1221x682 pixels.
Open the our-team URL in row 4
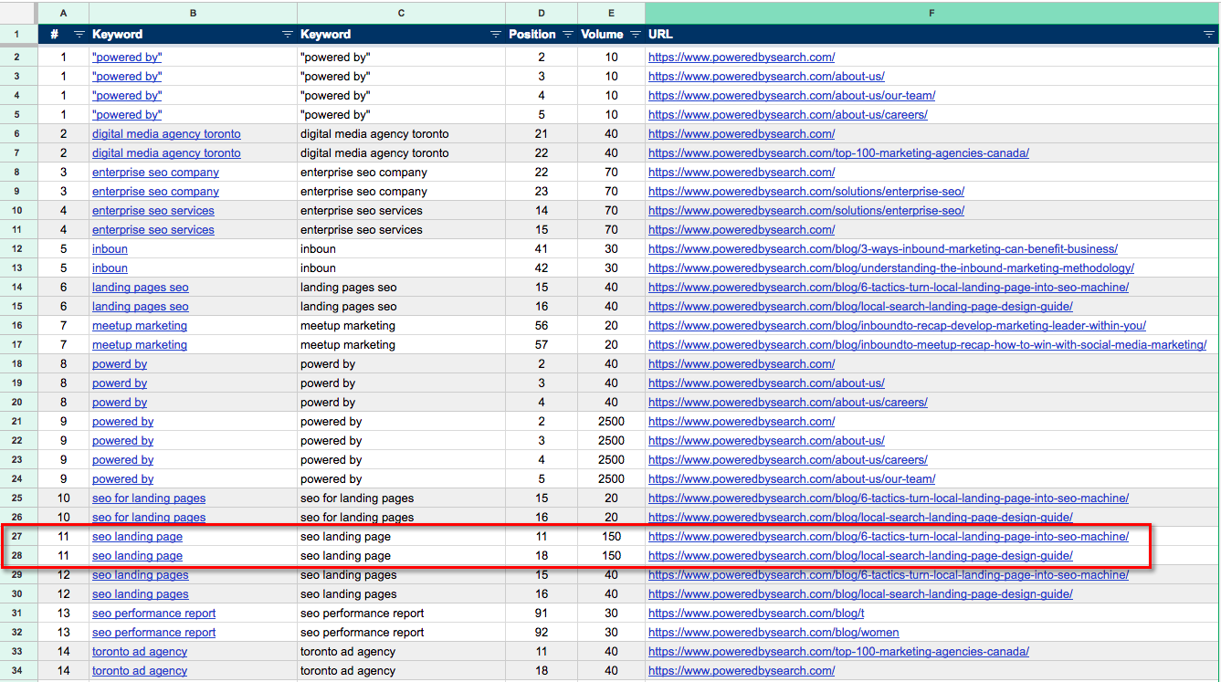(792, 96)
